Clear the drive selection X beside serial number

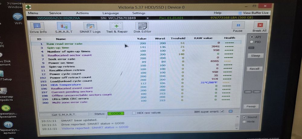click(148, 18)
